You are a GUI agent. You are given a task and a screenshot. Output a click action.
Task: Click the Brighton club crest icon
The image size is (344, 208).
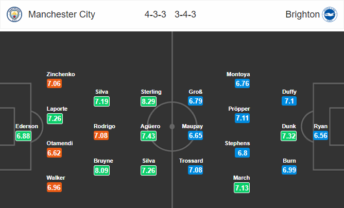(329, 14)
